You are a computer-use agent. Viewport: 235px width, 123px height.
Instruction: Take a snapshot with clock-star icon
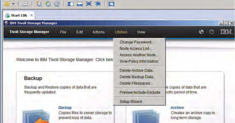coord(39,4)
